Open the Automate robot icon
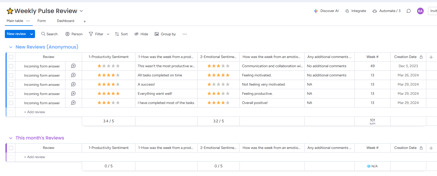Screen dimensions: 437x176 pyautogui.click(x=375, y=11)
